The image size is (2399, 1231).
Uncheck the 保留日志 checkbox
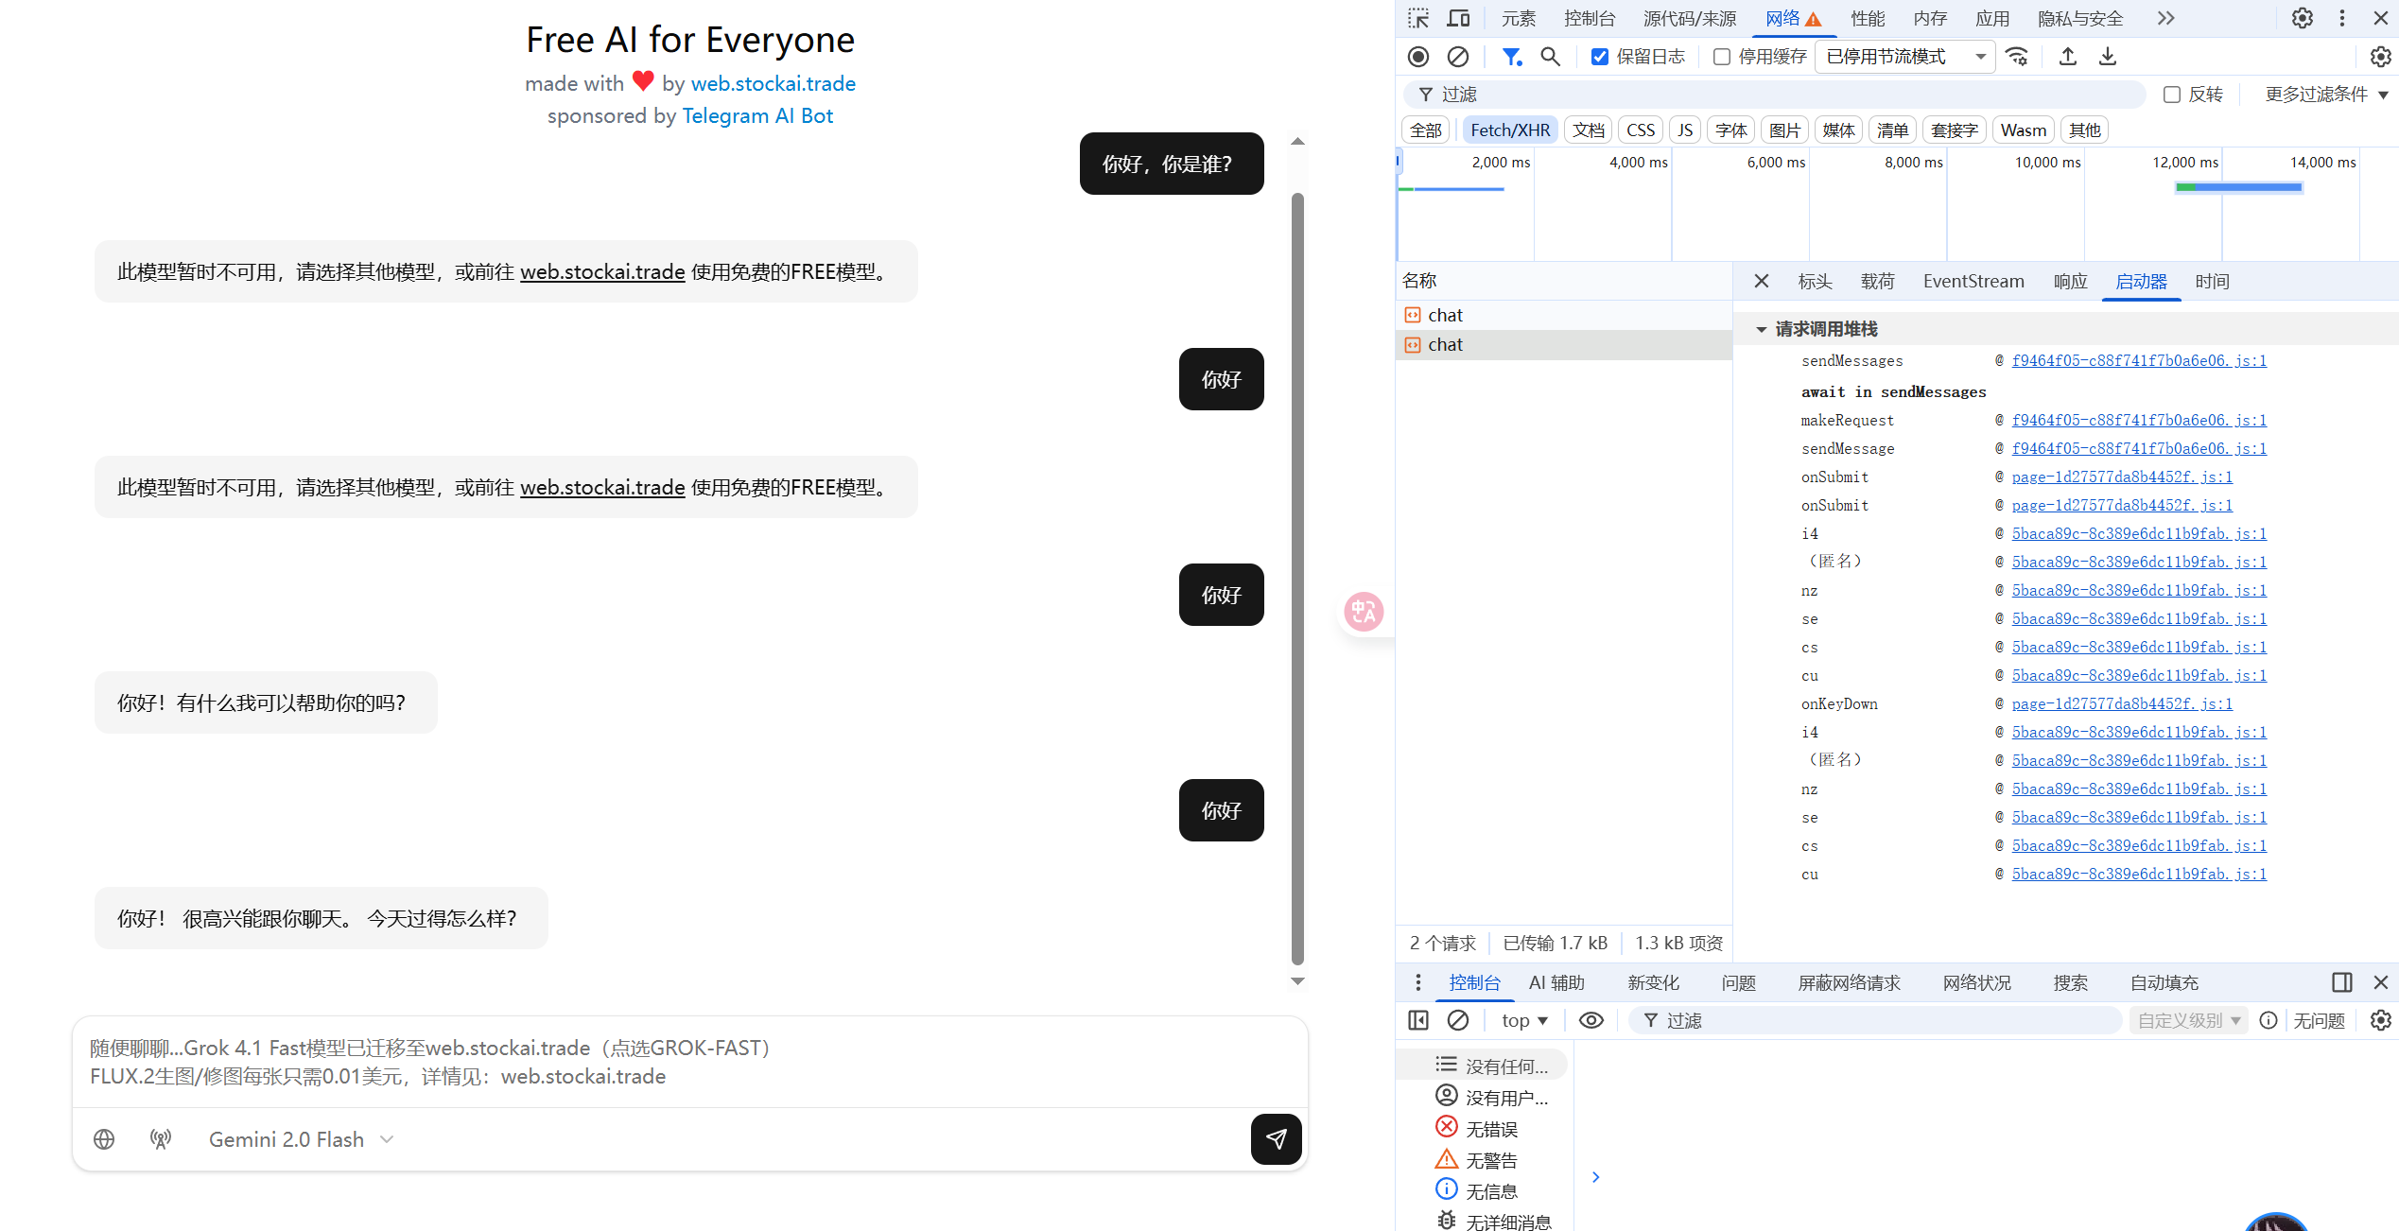point(1600,56)
